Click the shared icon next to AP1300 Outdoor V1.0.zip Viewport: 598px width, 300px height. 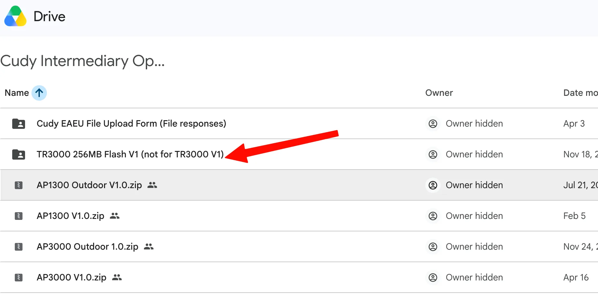152,185
